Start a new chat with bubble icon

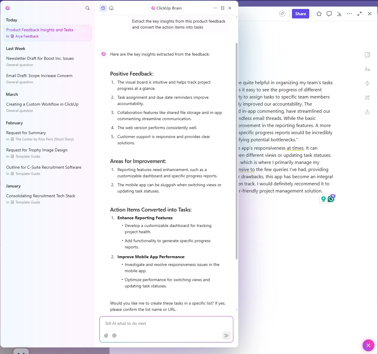(x=111, y=8)
